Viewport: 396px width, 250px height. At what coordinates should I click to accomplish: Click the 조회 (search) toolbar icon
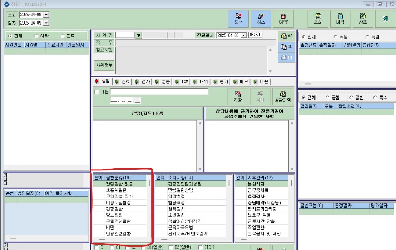pos(318,19)
